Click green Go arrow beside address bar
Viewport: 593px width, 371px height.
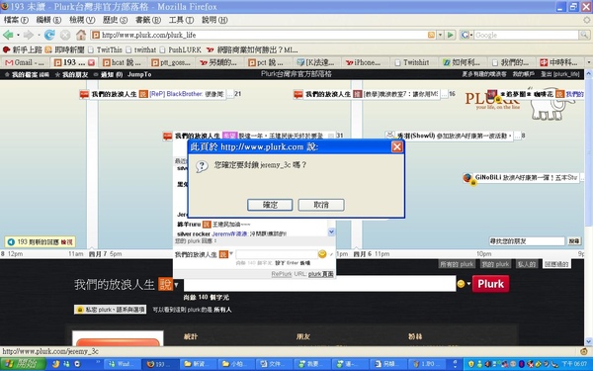(450, 35)
